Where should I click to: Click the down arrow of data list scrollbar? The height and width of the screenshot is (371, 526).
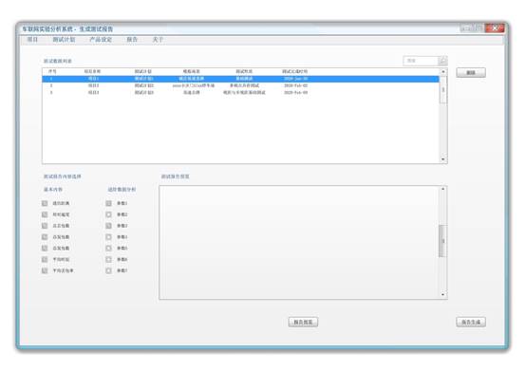tap(443, 159)
